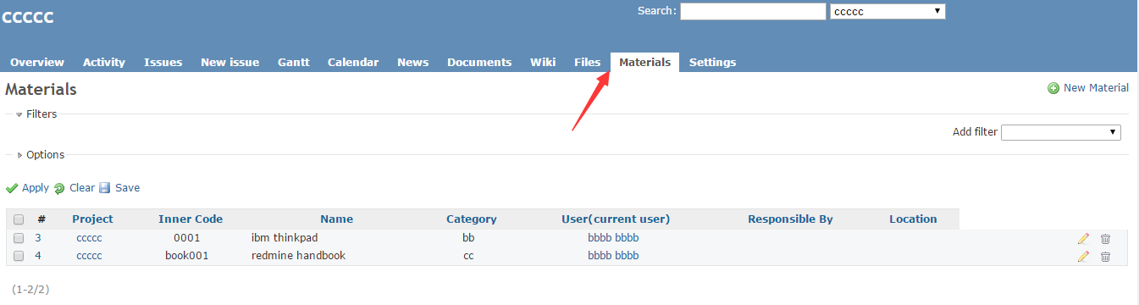Open ccccc project link in ibm thinkpad row
1139x305 pixels.
point(89,239)
